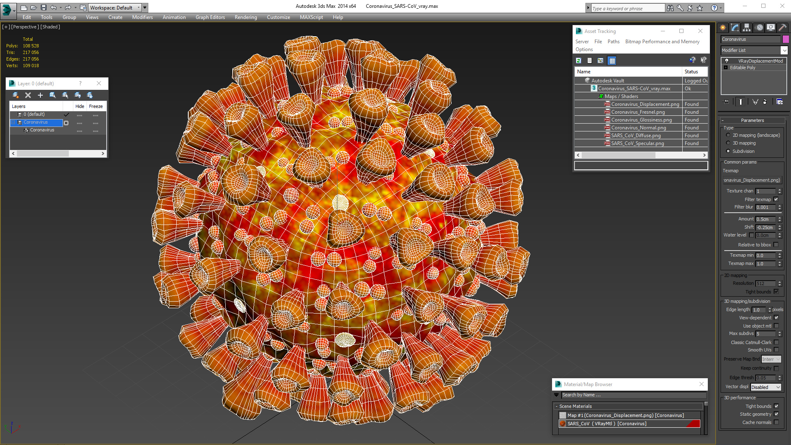This screenshot has width=791, height=445.
Task: Select Subdivision type radio button
Action: [728, 151]
